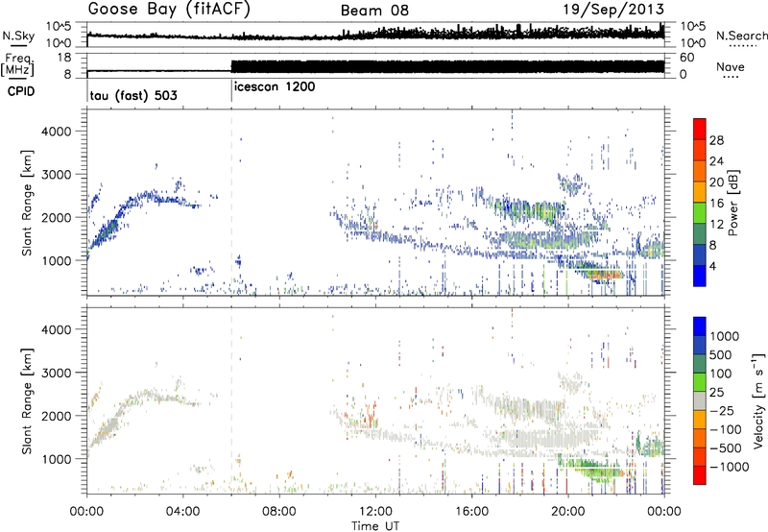Click the noise trace in the top N.Sky panel

pyautogui.click(x=375, y=35)
